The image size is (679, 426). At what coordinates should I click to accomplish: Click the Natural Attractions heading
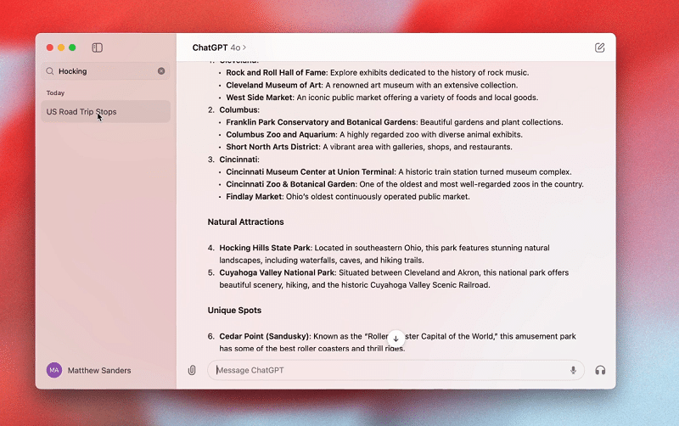coord(245,221)
